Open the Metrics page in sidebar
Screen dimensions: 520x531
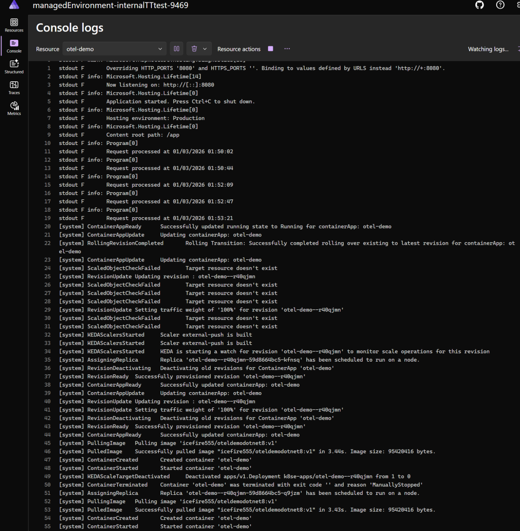tap(14, 108)
